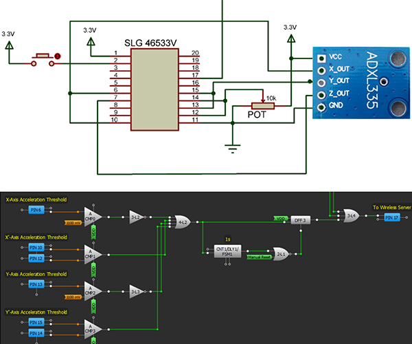Screen dimensions: 412x344
Task: Click pin 2 label on the chip
Action: coord(115,61)
